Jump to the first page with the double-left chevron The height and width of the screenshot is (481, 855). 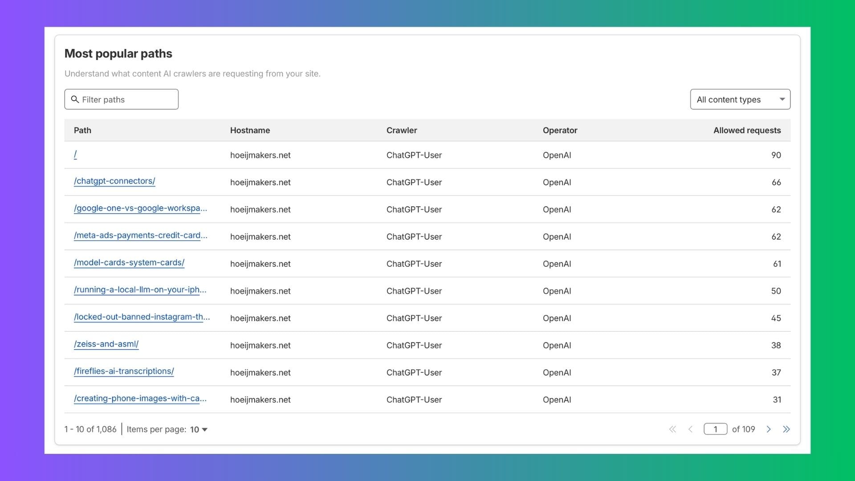[x=672, y=429]
